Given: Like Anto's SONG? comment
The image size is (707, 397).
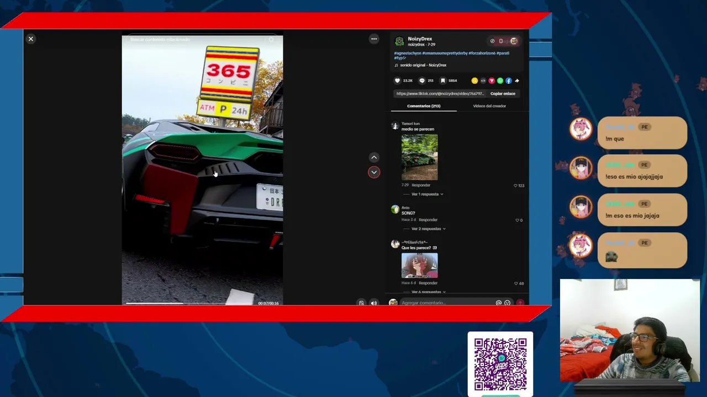Looking at the screenshot, I should point(519,220).
